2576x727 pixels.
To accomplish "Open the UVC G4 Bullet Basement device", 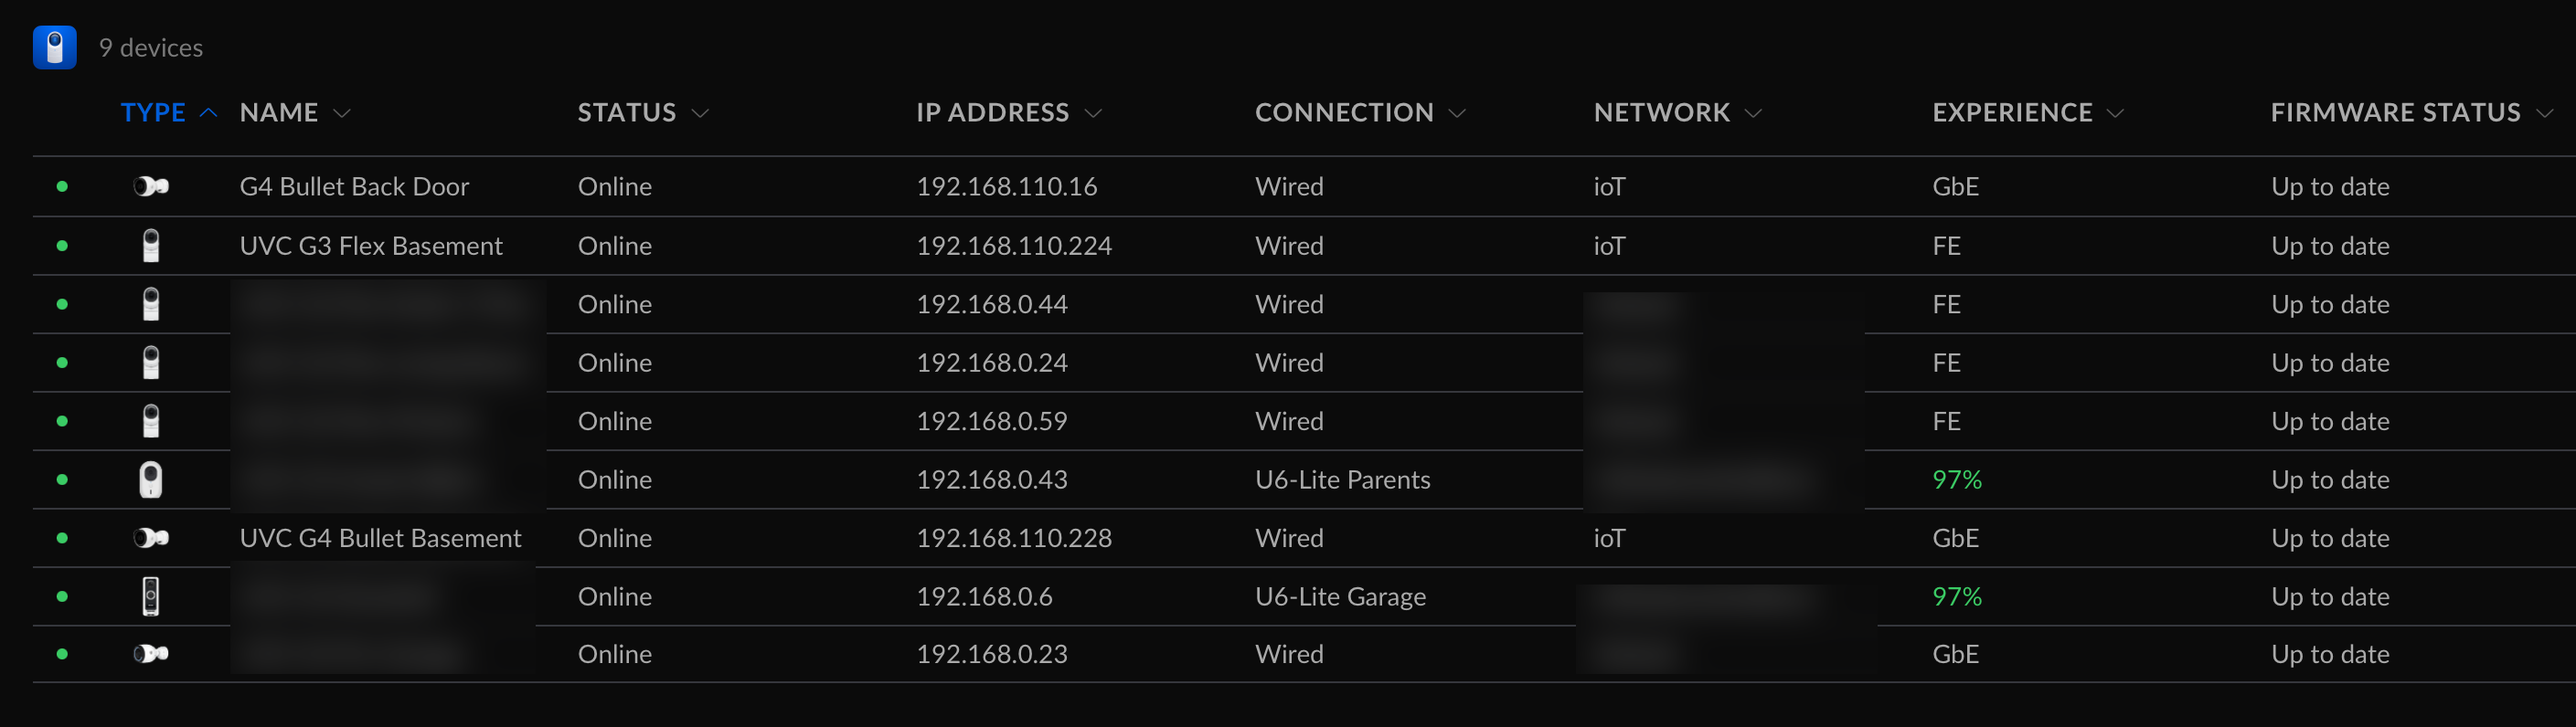I will 380,538.
